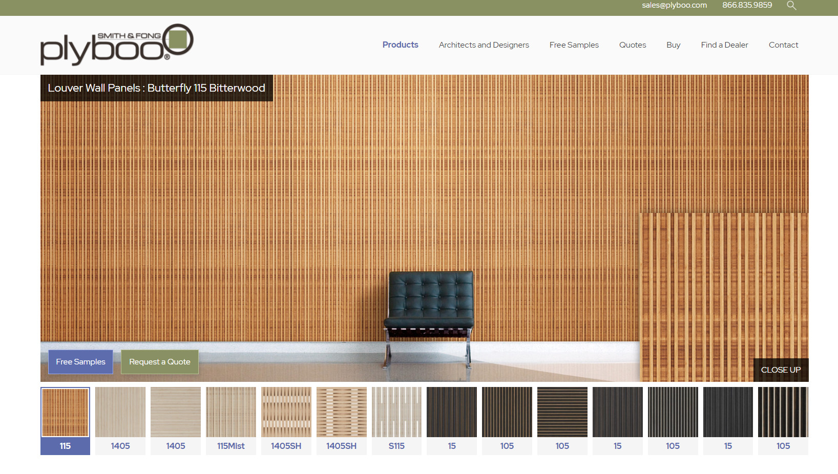Click the Free Samples button on the image
The width and height of the screenshot is (838, 474).
[x=80, y=362]
